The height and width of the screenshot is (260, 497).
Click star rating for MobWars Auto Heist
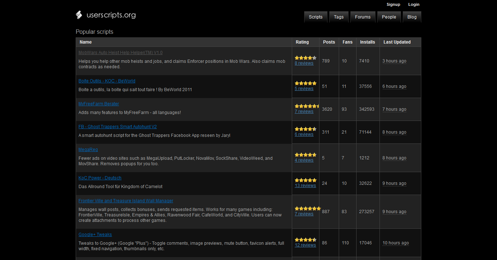pyautogui.click(x=306, y=58)
